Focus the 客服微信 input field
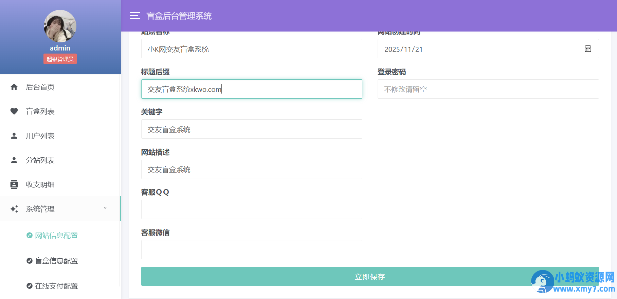Viewport: 617px width, 299px height. [252, 250]
